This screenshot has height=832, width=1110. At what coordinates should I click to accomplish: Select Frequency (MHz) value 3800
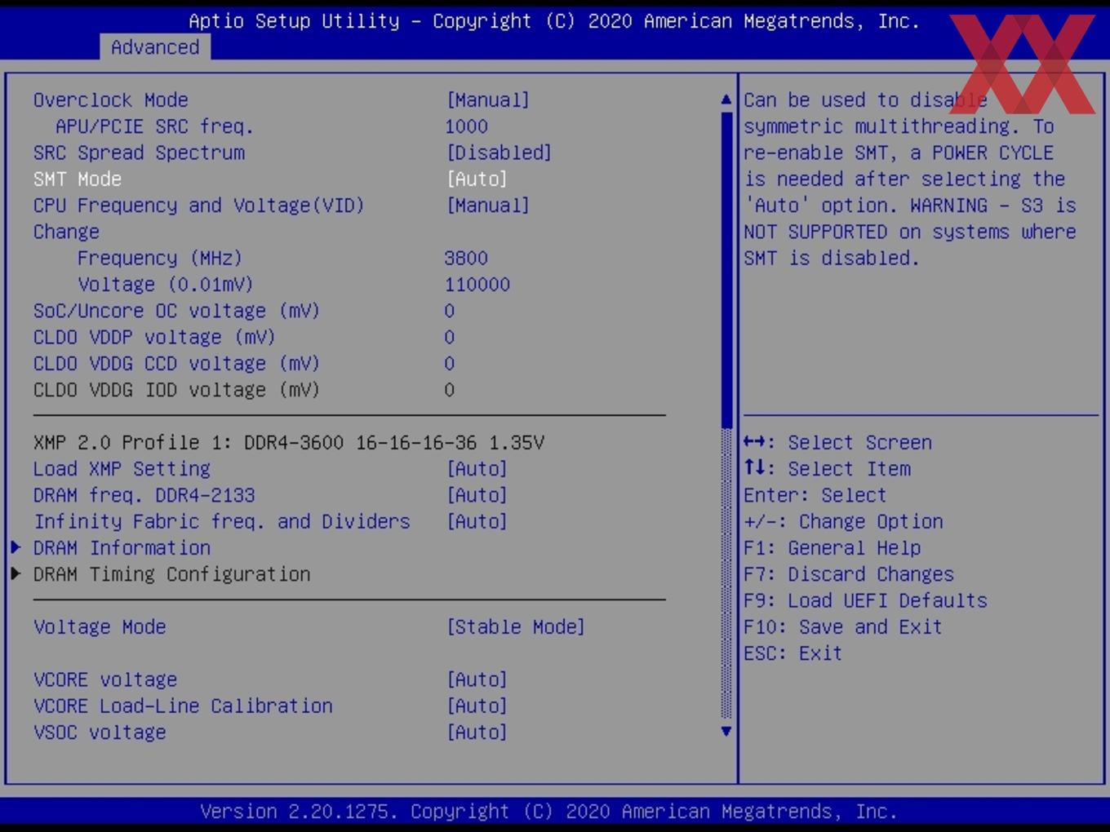point(466,259)
